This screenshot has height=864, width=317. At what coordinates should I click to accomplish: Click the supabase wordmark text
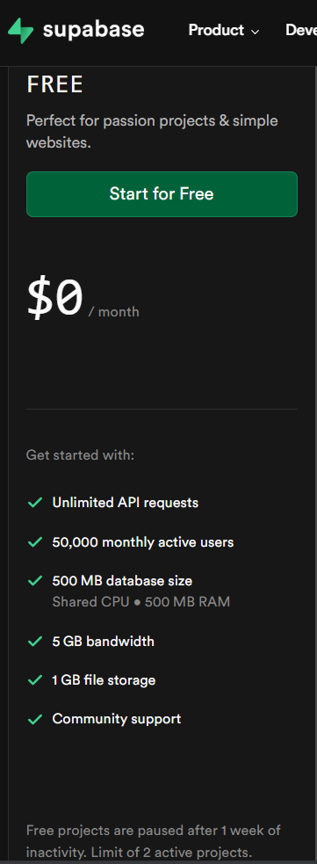click(x=94, y=29)
